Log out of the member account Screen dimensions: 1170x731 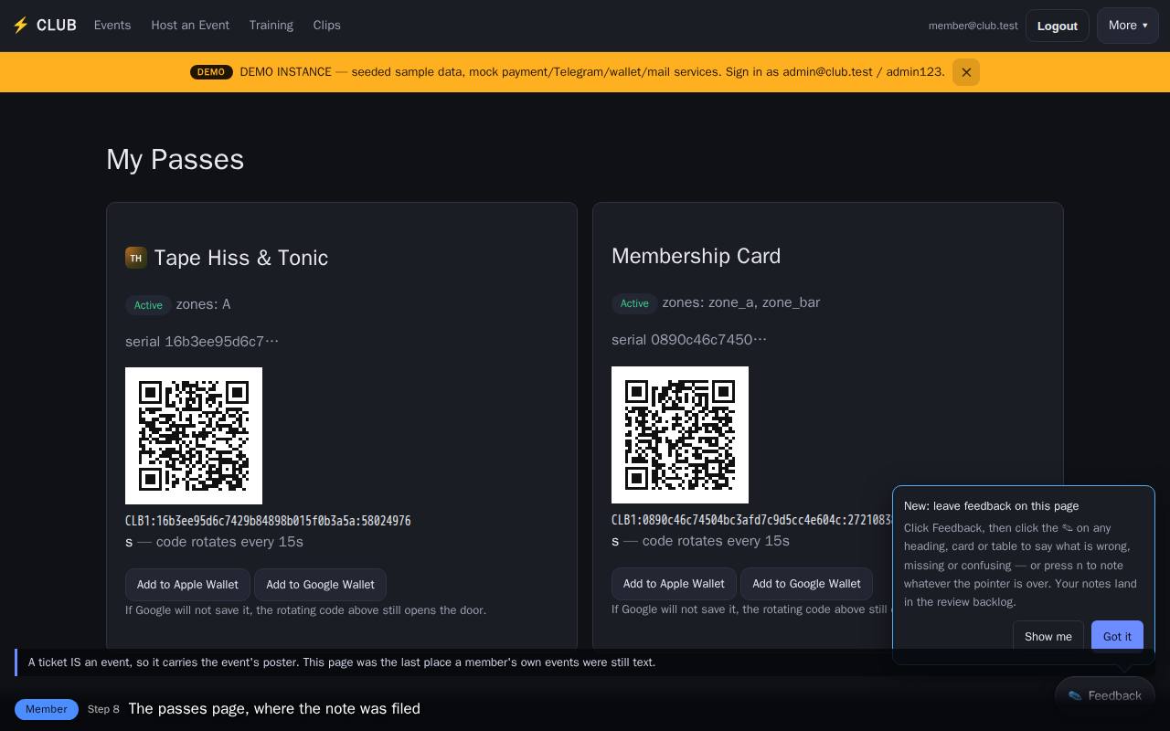[x=1057, y=26]
